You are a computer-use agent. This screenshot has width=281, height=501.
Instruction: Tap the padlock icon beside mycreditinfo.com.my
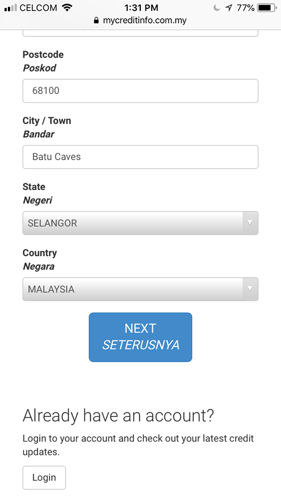(96, 21)
